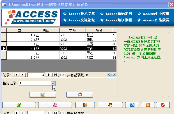Click the 姓名 column header
Screen dimensions: 174x114
coord(99,30)
